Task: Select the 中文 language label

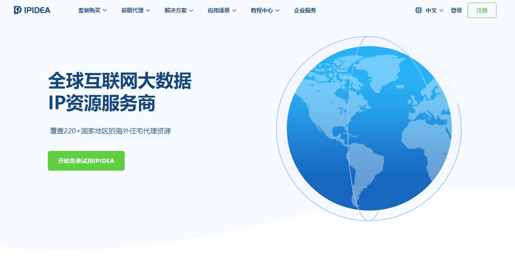Action: click(x=431, y=10)
